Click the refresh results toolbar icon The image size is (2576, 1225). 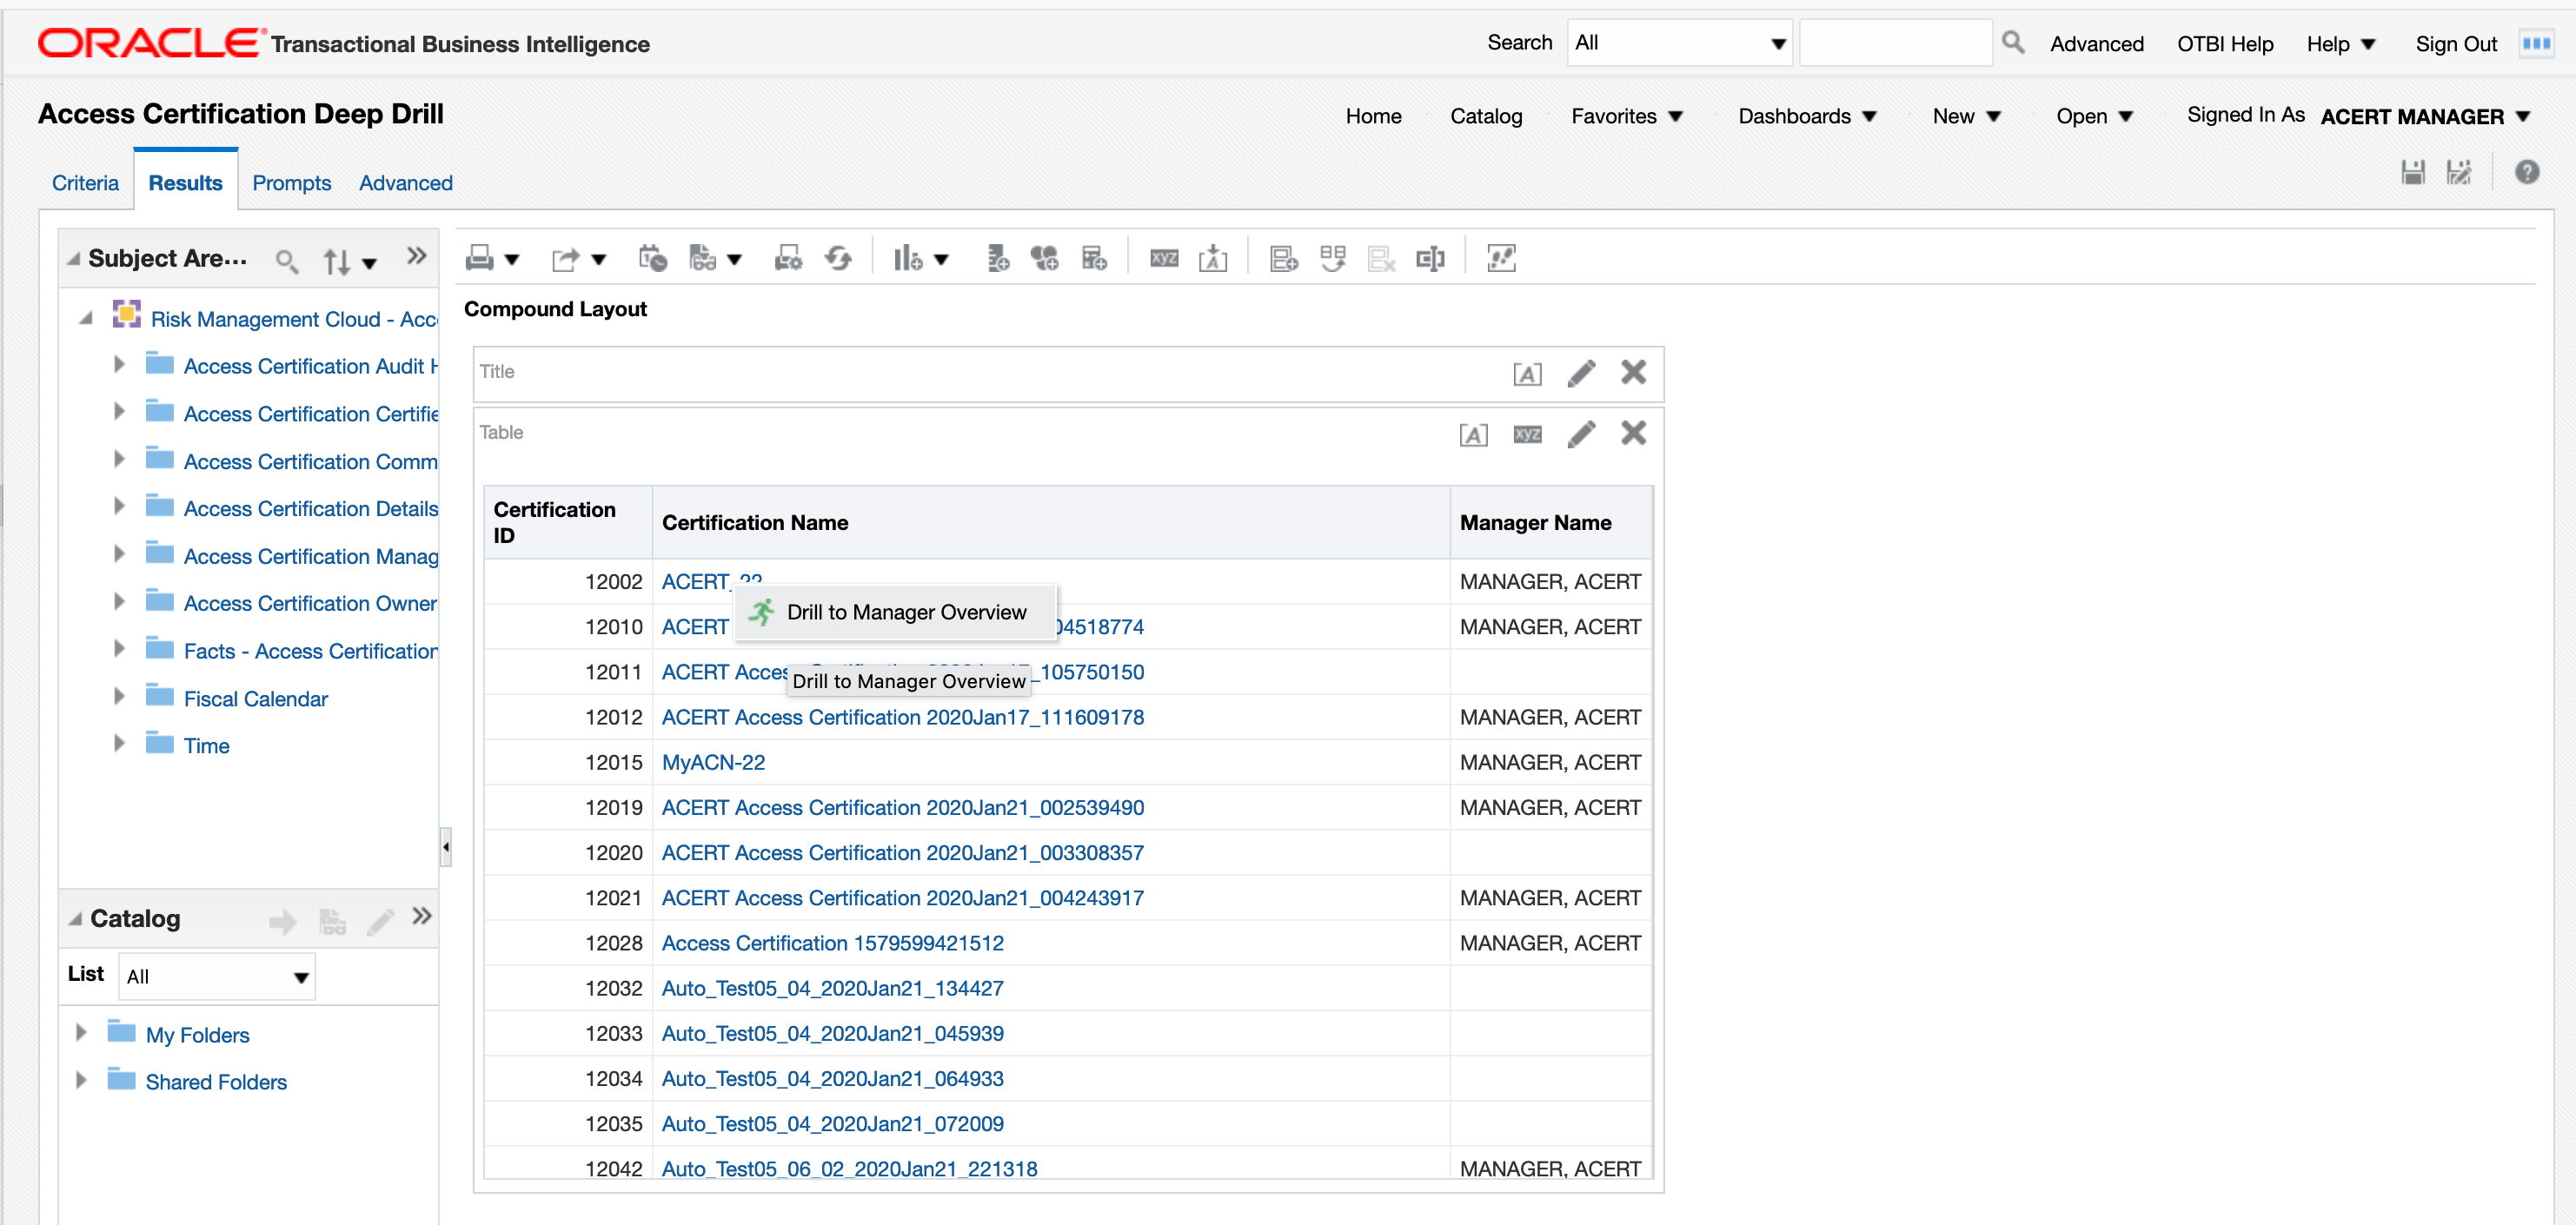pyautogui.click(x=838, y=259)
